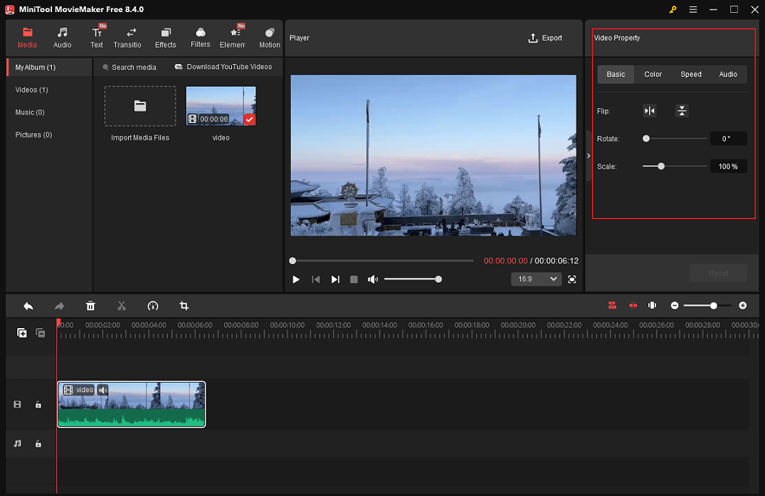Select the video thumbnail in My Album
Screen dimensions: 765x496
coord(221,105)
